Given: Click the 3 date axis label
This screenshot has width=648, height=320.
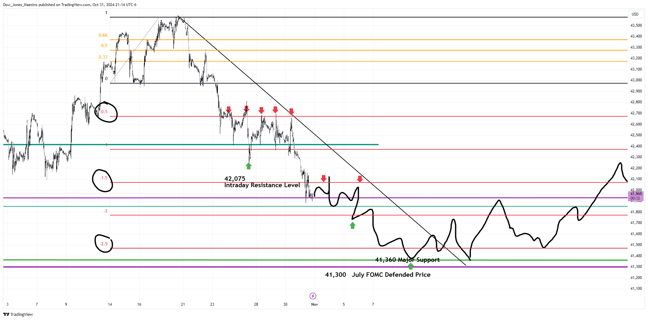Looking at the screenshot, I should [x=8, y=304].
